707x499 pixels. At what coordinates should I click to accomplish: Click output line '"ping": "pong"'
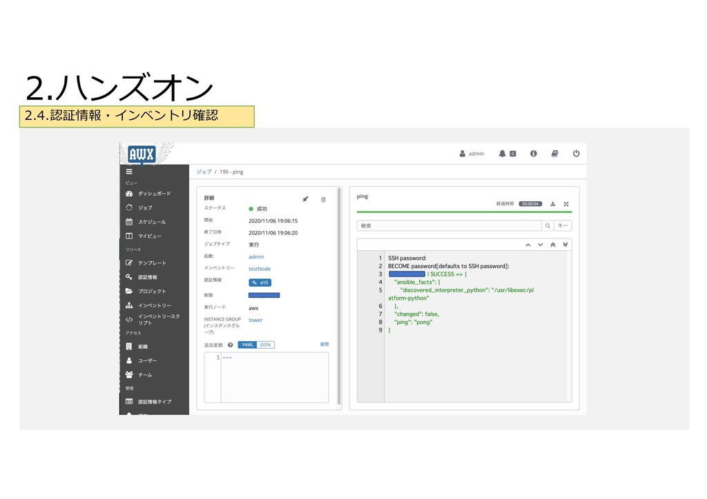pyautogui.click(x=413, y=322)
